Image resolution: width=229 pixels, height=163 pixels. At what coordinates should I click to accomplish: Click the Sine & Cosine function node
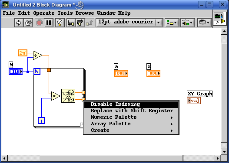pos(68,96)
